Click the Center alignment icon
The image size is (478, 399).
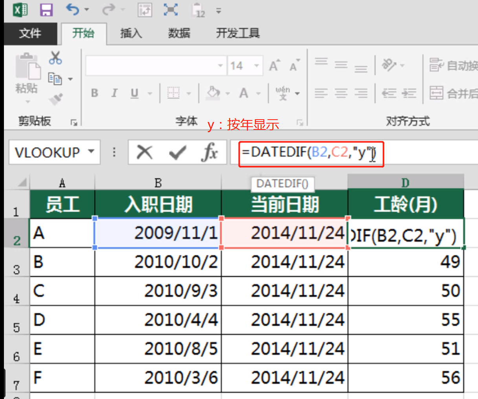[x=341, y=93]
